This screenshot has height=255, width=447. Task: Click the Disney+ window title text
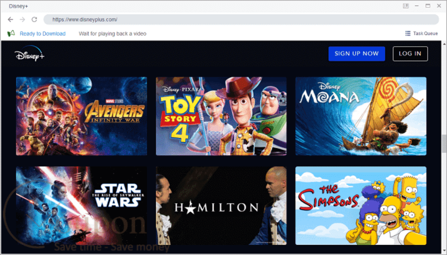(x=18, y=6)
